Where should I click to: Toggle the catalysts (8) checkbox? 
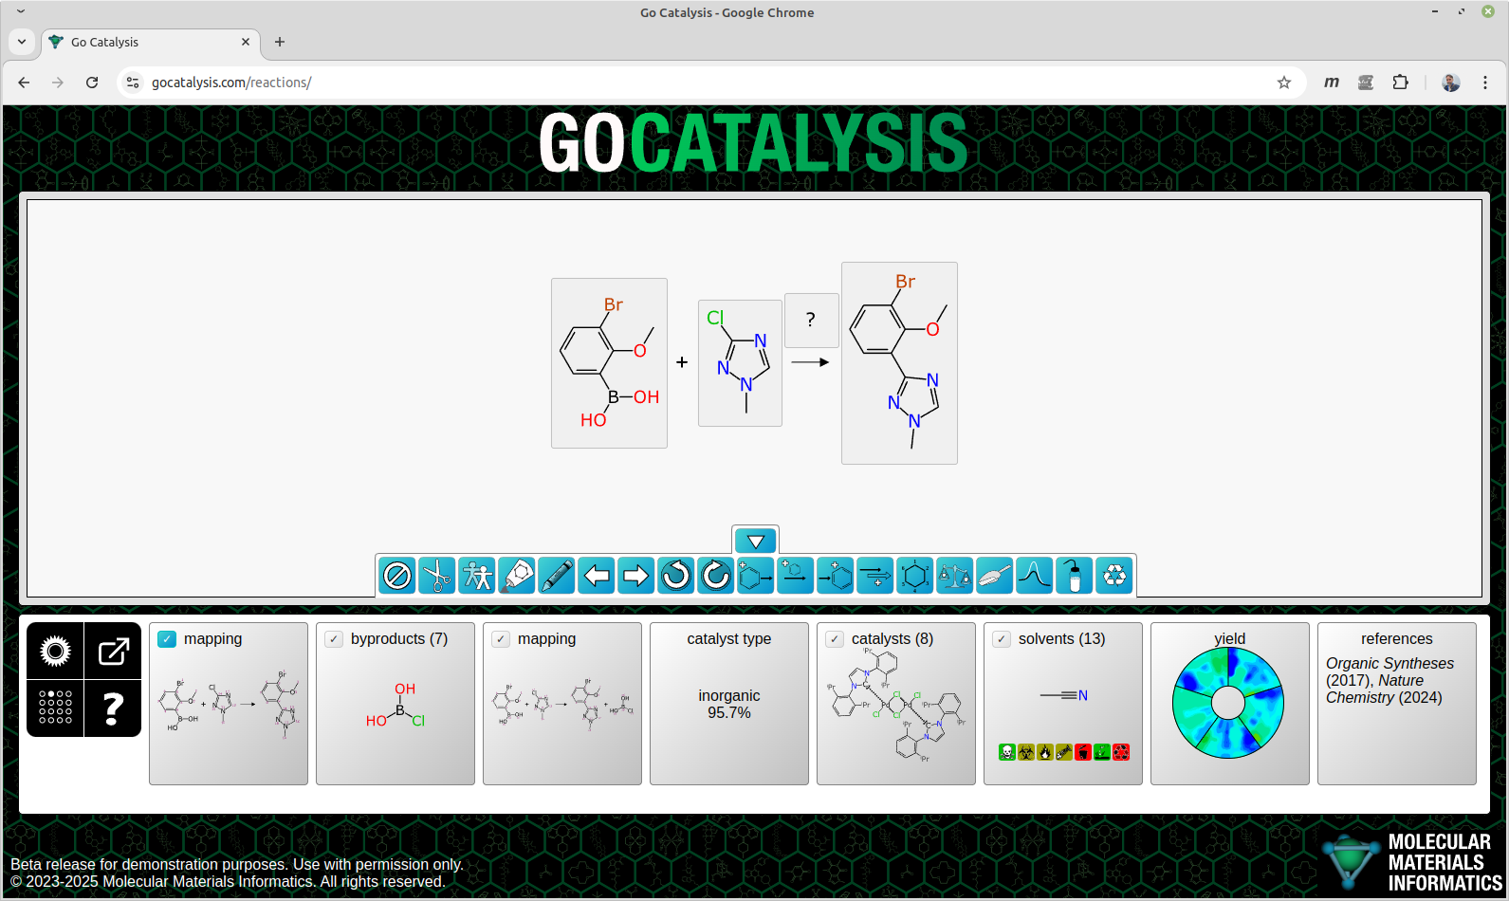(835, 639)
